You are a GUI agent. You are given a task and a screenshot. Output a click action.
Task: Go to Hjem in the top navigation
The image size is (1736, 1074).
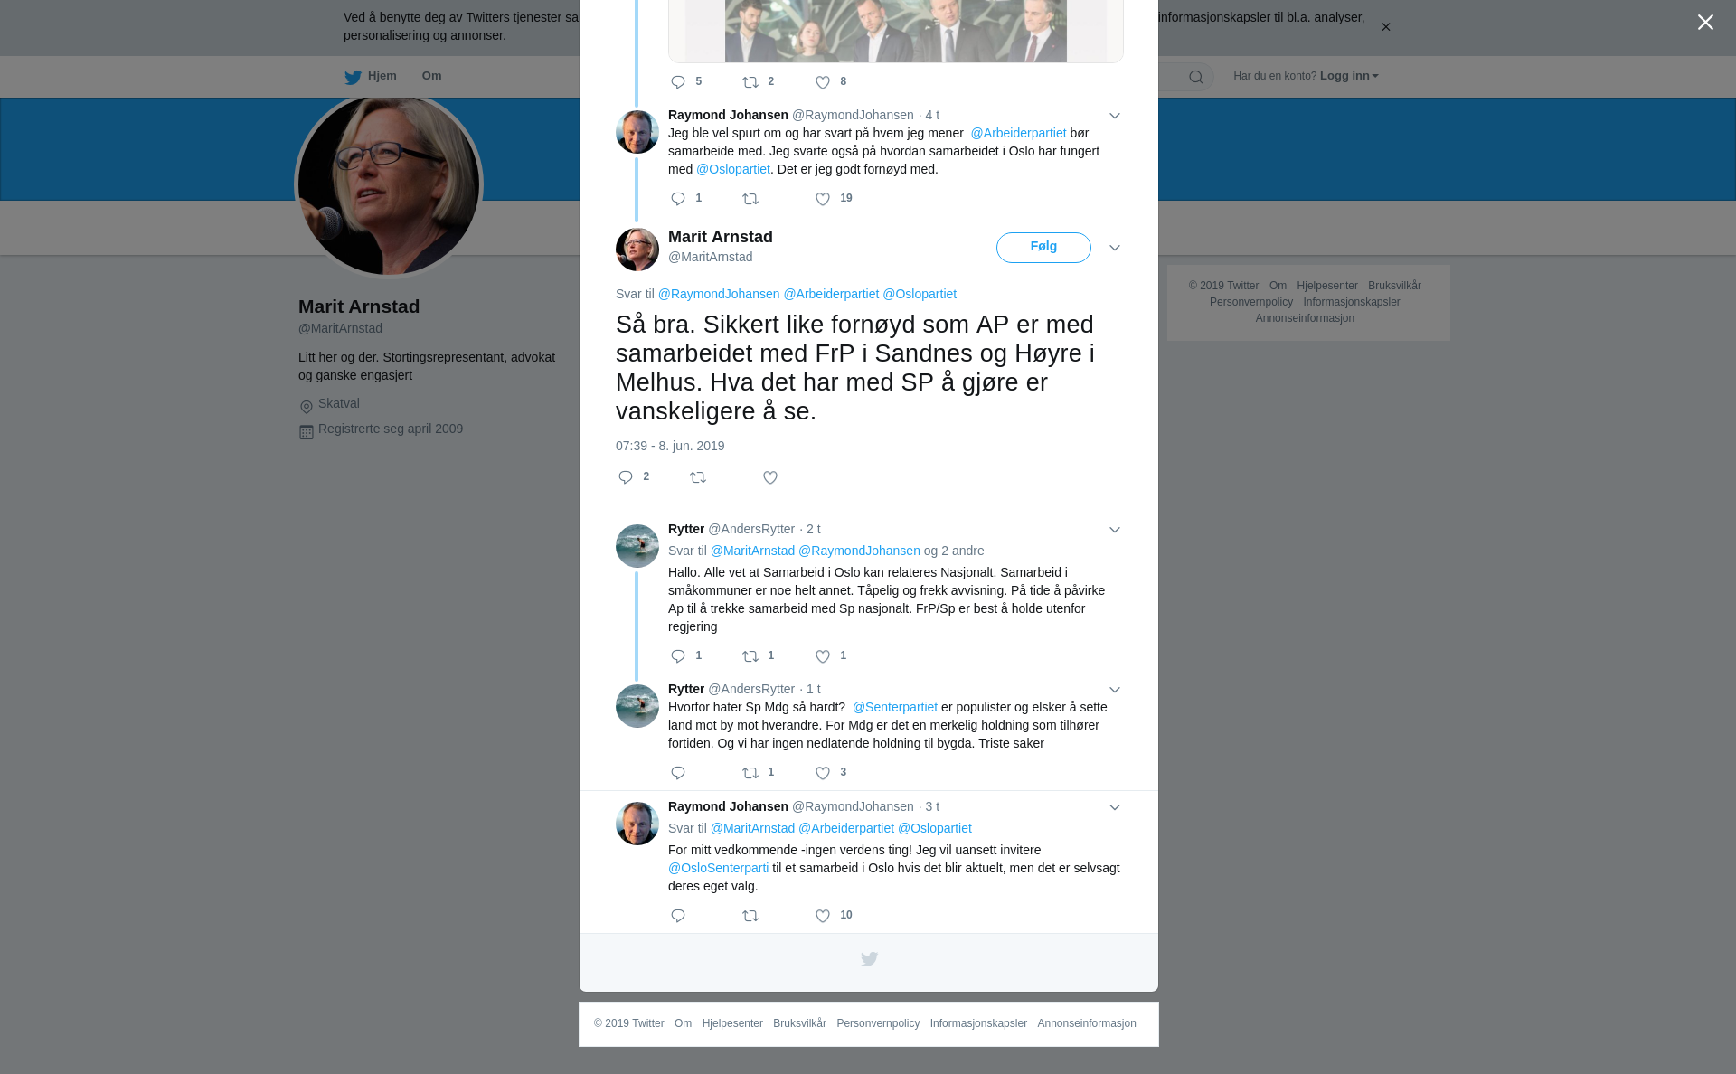[x=371, y=76]
